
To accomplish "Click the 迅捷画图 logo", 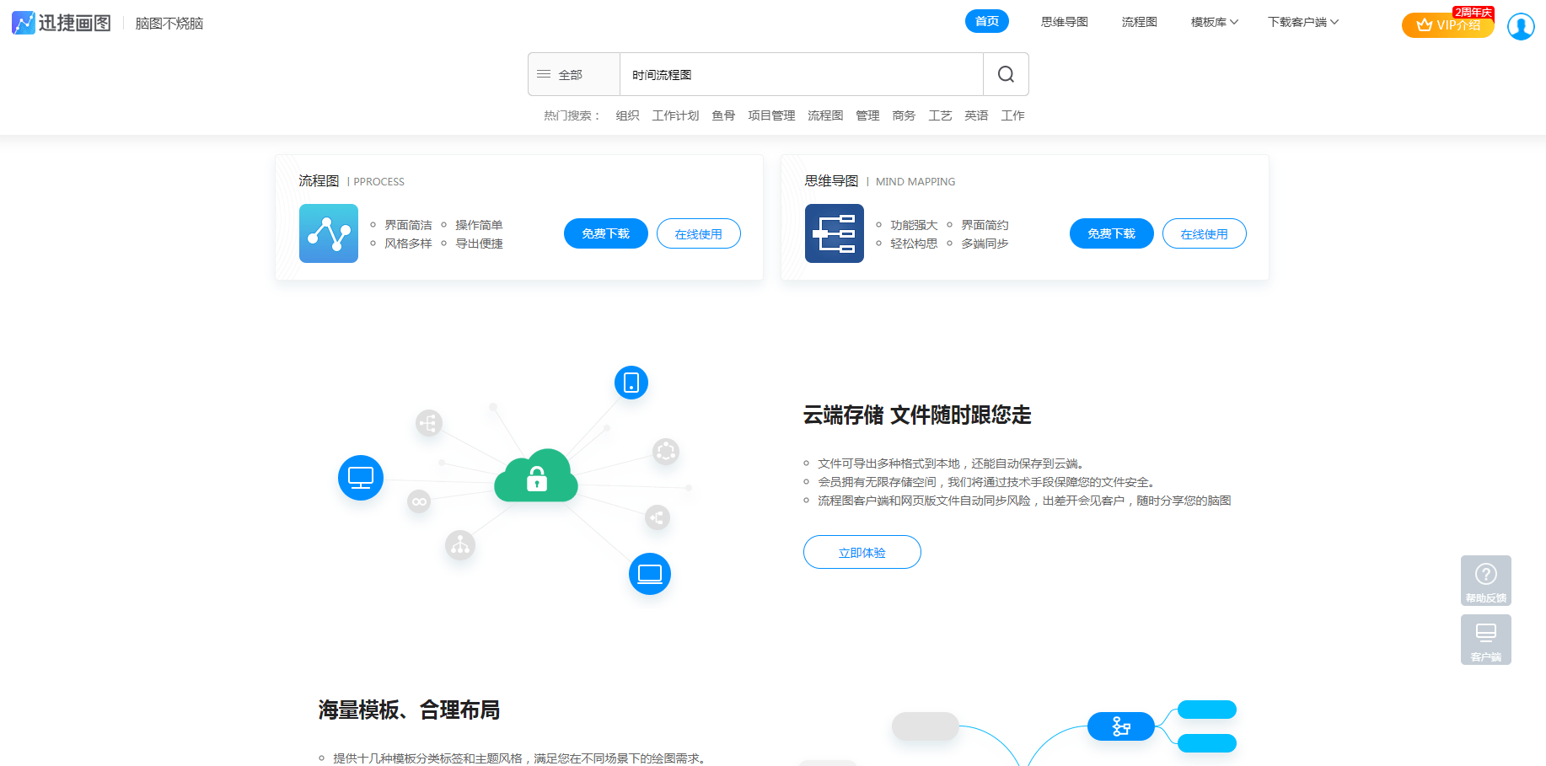I will (x=61, y=23).
